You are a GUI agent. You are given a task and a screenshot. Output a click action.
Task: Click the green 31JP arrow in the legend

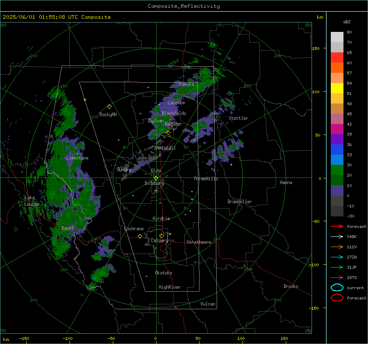tap(337, 267)
